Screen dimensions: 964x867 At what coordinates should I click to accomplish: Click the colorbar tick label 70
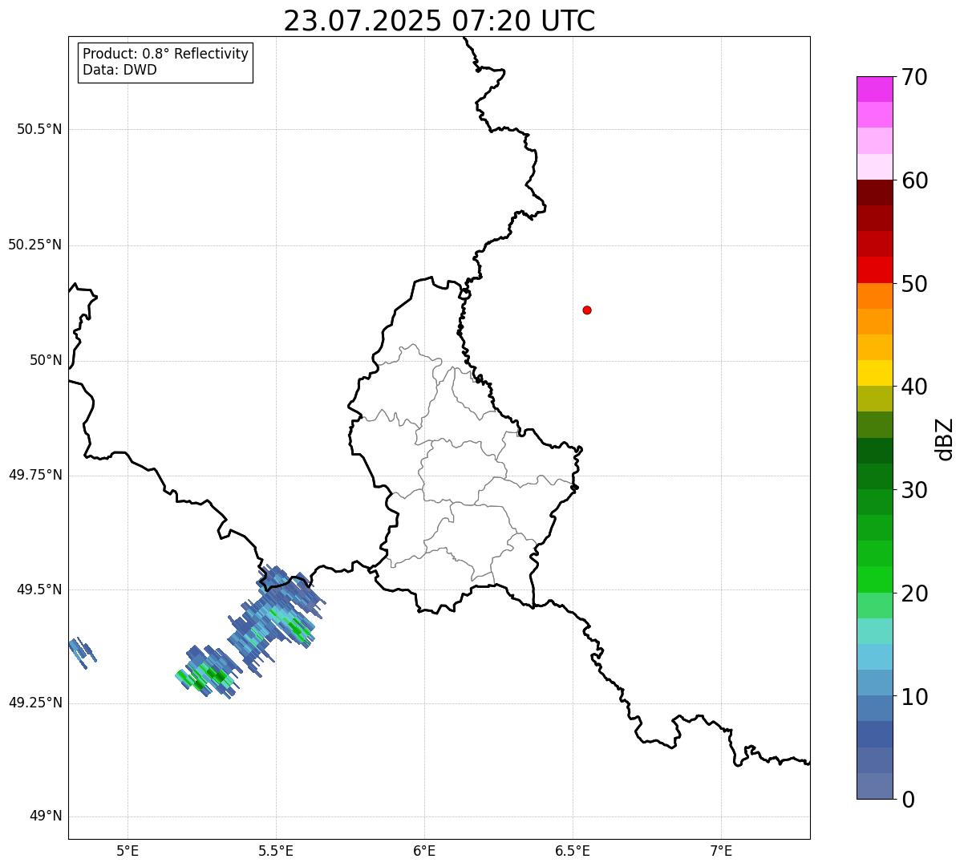point(914,77)
